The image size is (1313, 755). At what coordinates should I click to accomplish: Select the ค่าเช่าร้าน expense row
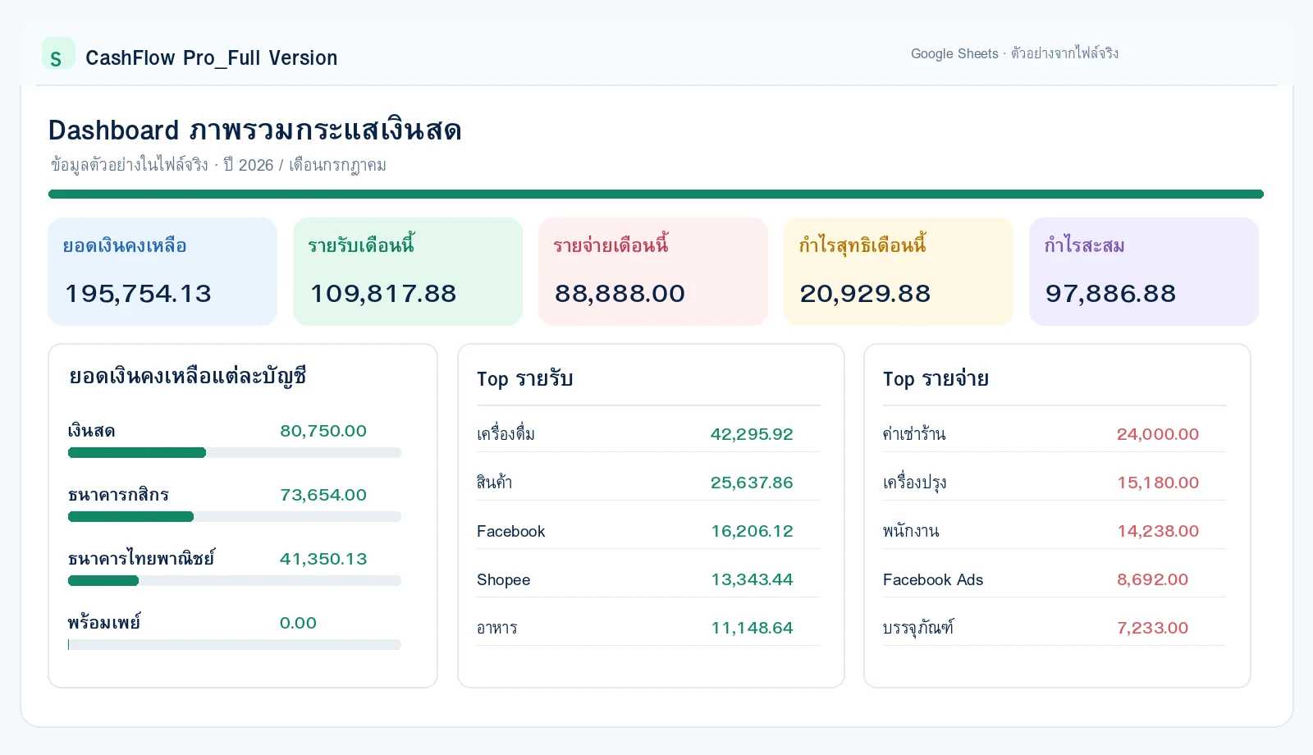pyautogui.click(x=1055, y=434)
